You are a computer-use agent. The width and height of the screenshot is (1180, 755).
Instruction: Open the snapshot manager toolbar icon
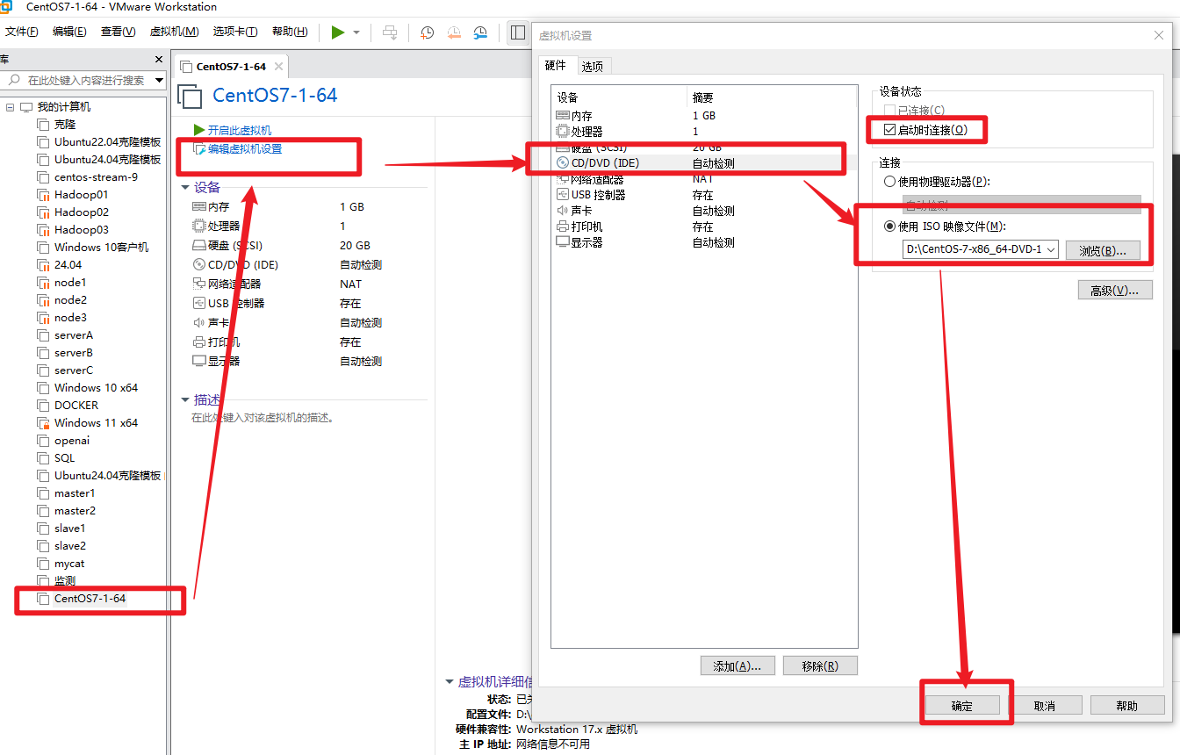click(x=480, y=32)
